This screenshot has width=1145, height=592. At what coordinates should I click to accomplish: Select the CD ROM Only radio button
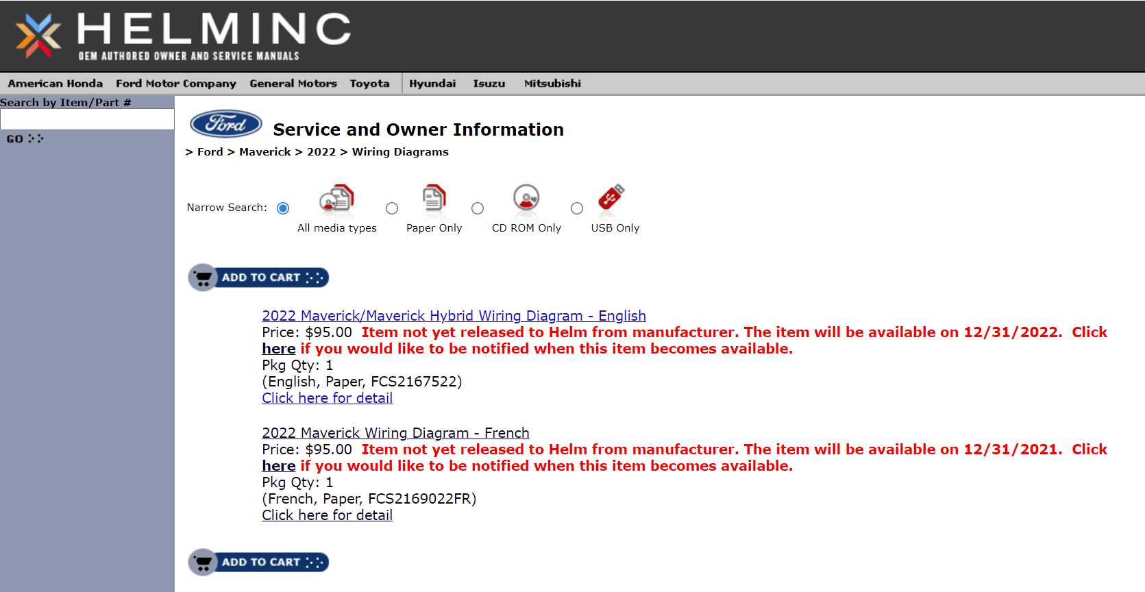[x=478, y=208]
